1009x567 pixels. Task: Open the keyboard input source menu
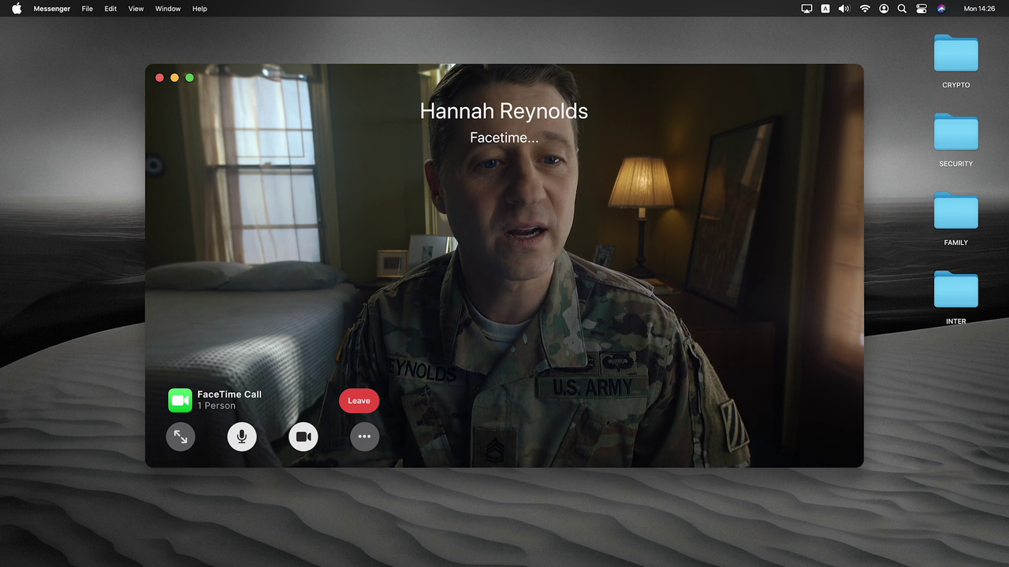[x=825, y=9]
